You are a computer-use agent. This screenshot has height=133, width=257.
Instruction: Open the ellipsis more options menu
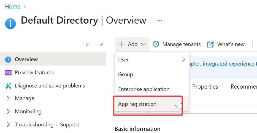click(159, 20)
